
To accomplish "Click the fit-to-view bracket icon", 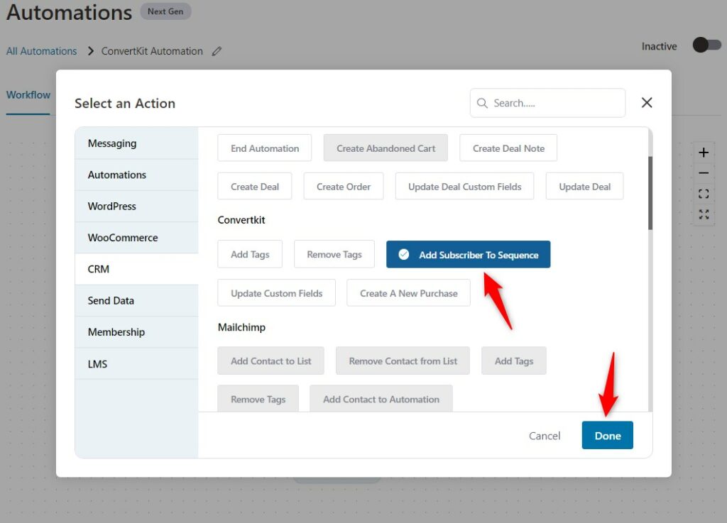I will [704, 194].
